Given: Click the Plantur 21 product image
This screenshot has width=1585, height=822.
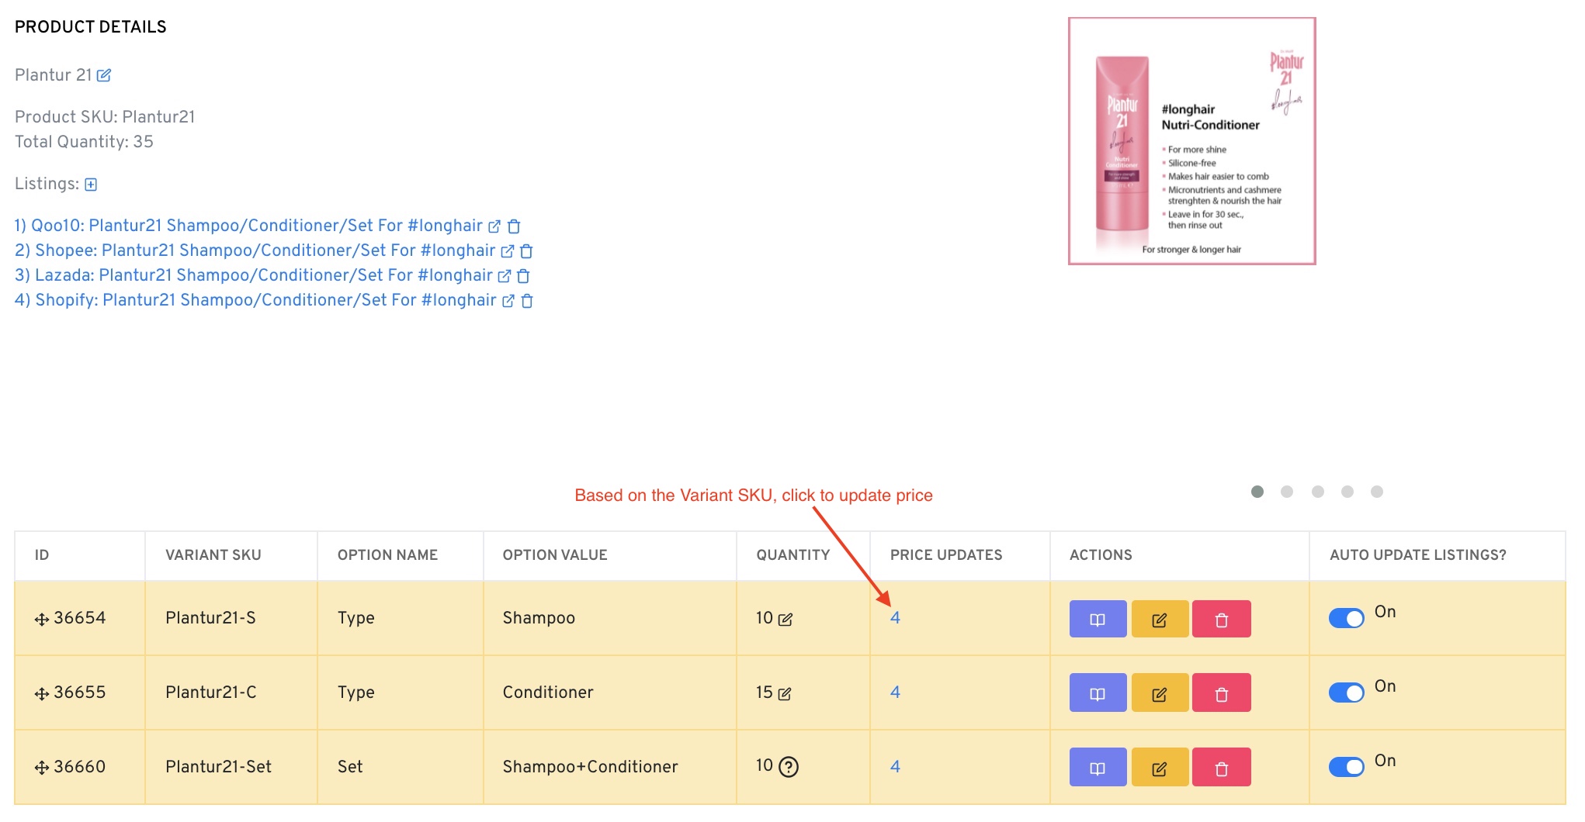Looking at the screenshot, I should click(1191, 141).
